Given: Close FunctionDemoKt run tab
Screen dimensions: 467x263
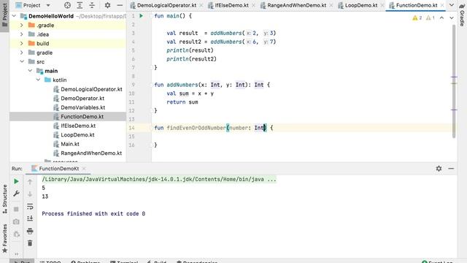Looking at the screenshot, I should [x=84, y=169].
